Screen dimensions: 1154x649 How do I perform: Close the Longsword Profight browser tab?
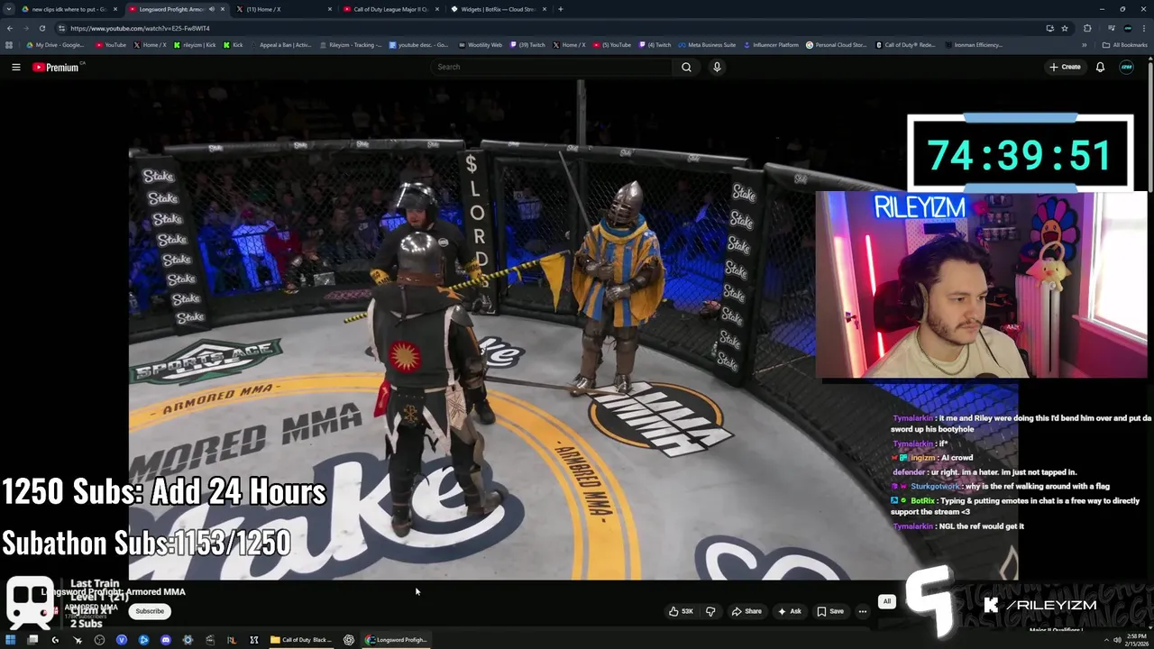223,9
